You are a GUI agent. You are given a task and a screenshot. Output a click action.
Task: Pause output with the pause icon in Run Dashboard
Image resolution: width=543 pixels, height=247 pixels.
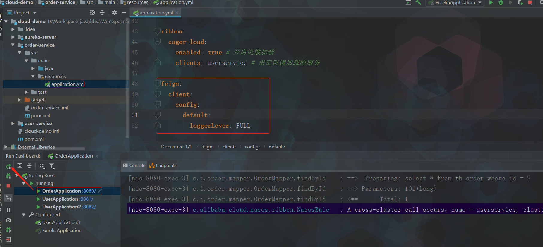click(x=8, y=210)
